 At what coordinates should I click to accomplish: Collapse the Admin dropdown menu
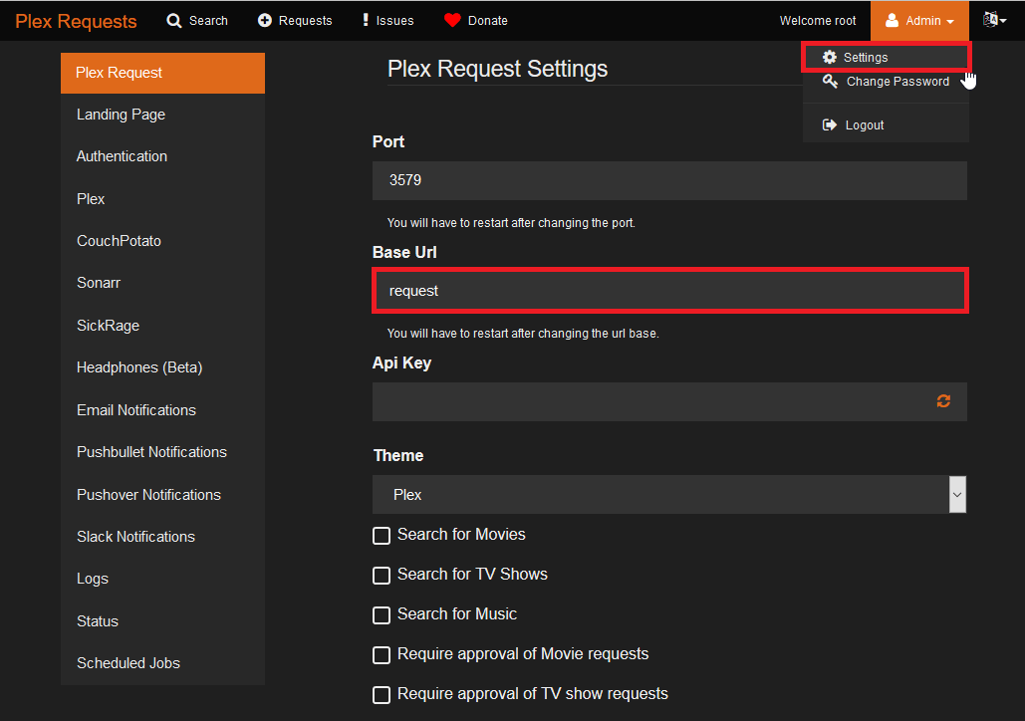pos(919,21)
